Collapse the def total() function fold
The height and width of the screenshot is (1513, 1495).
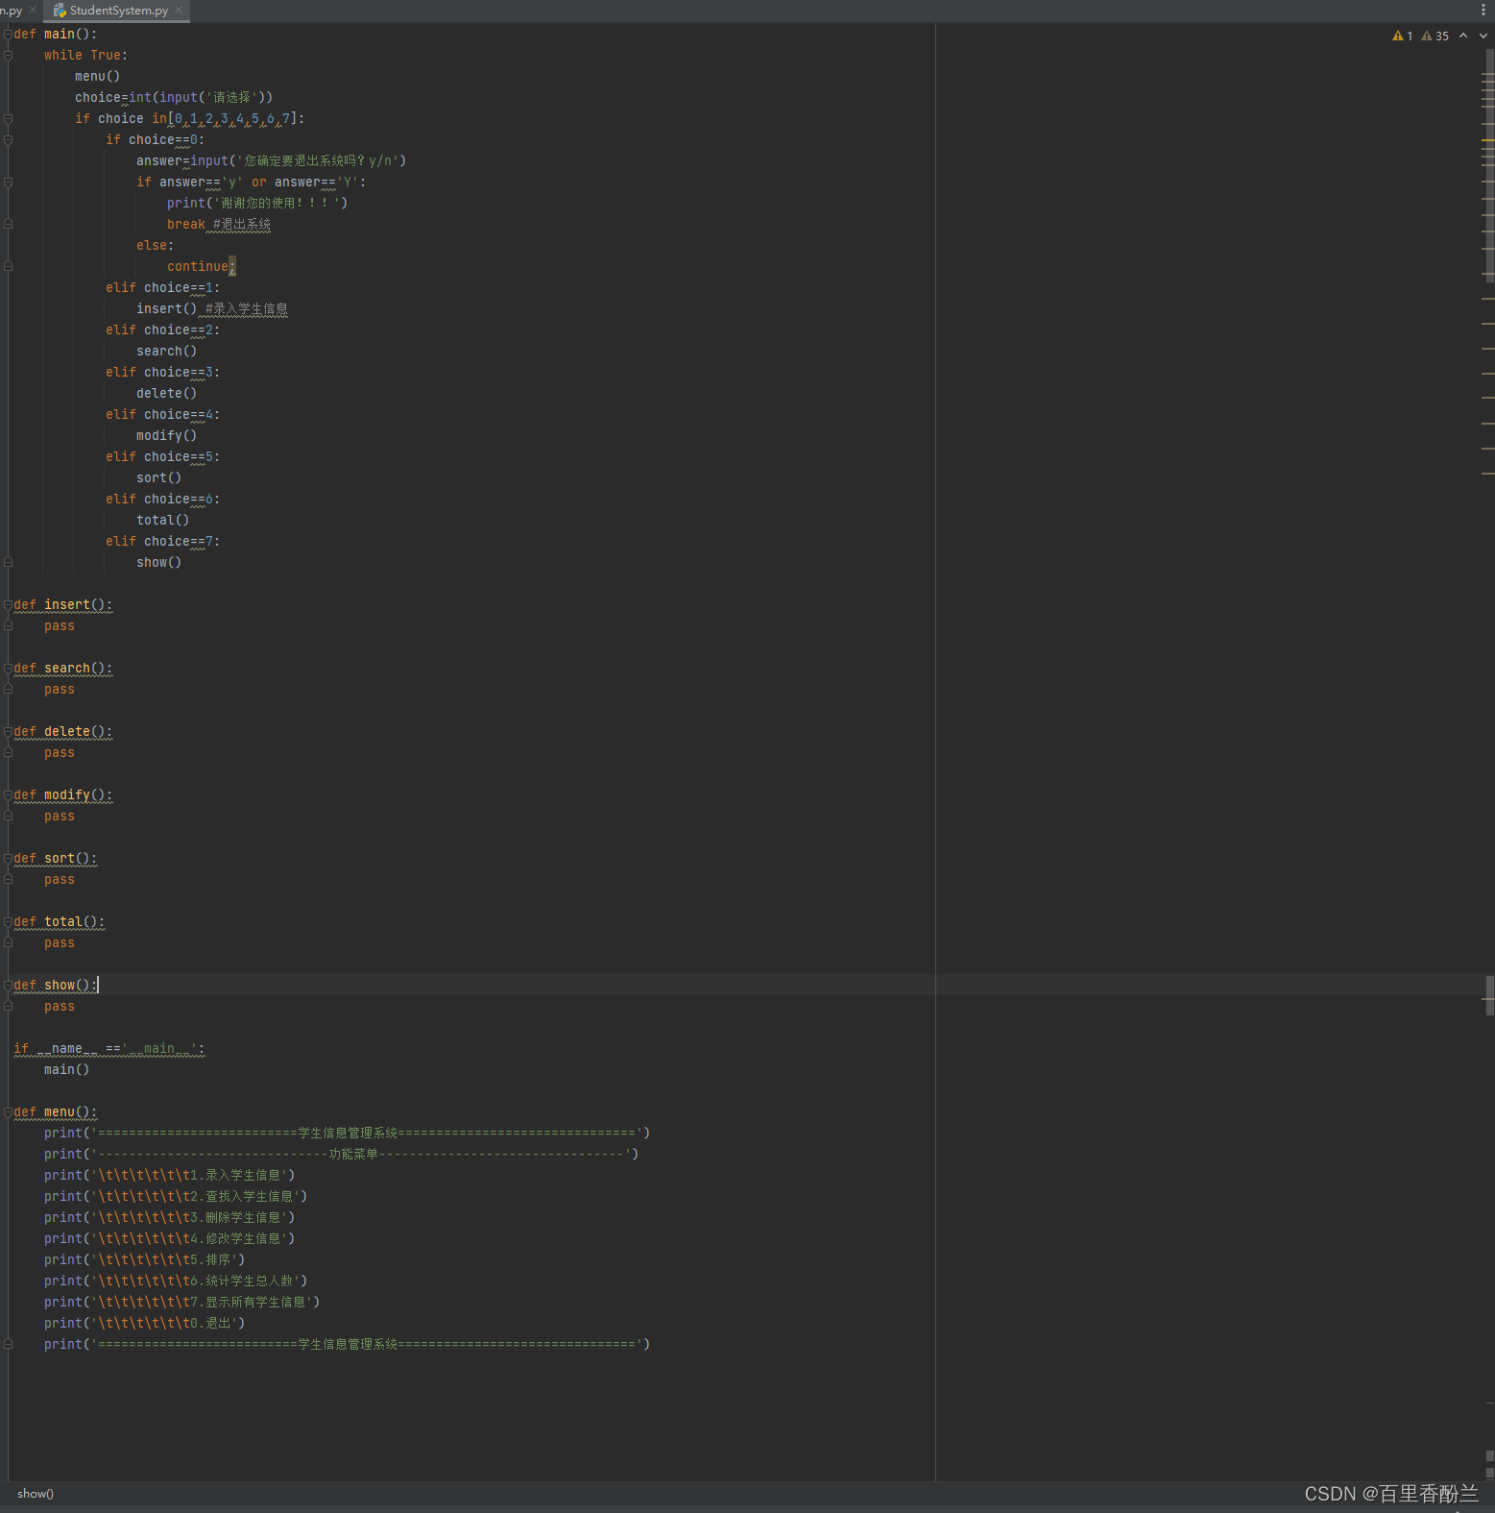pos(8,921)
